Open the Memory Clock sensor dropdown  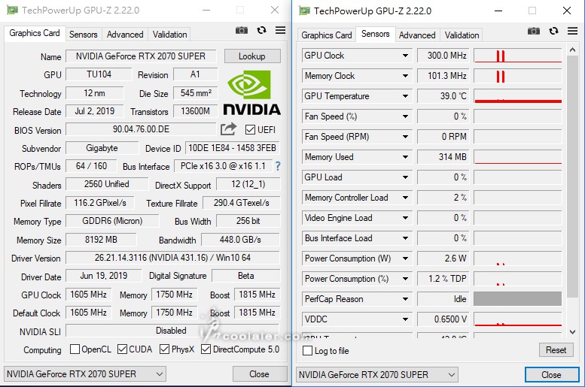click(405, 76)
